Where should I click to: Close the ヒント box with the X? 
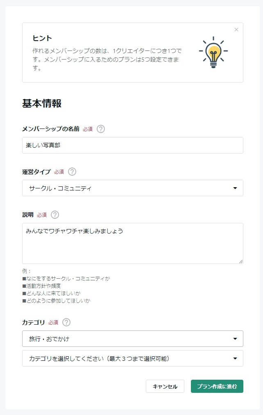coord(236,30)
